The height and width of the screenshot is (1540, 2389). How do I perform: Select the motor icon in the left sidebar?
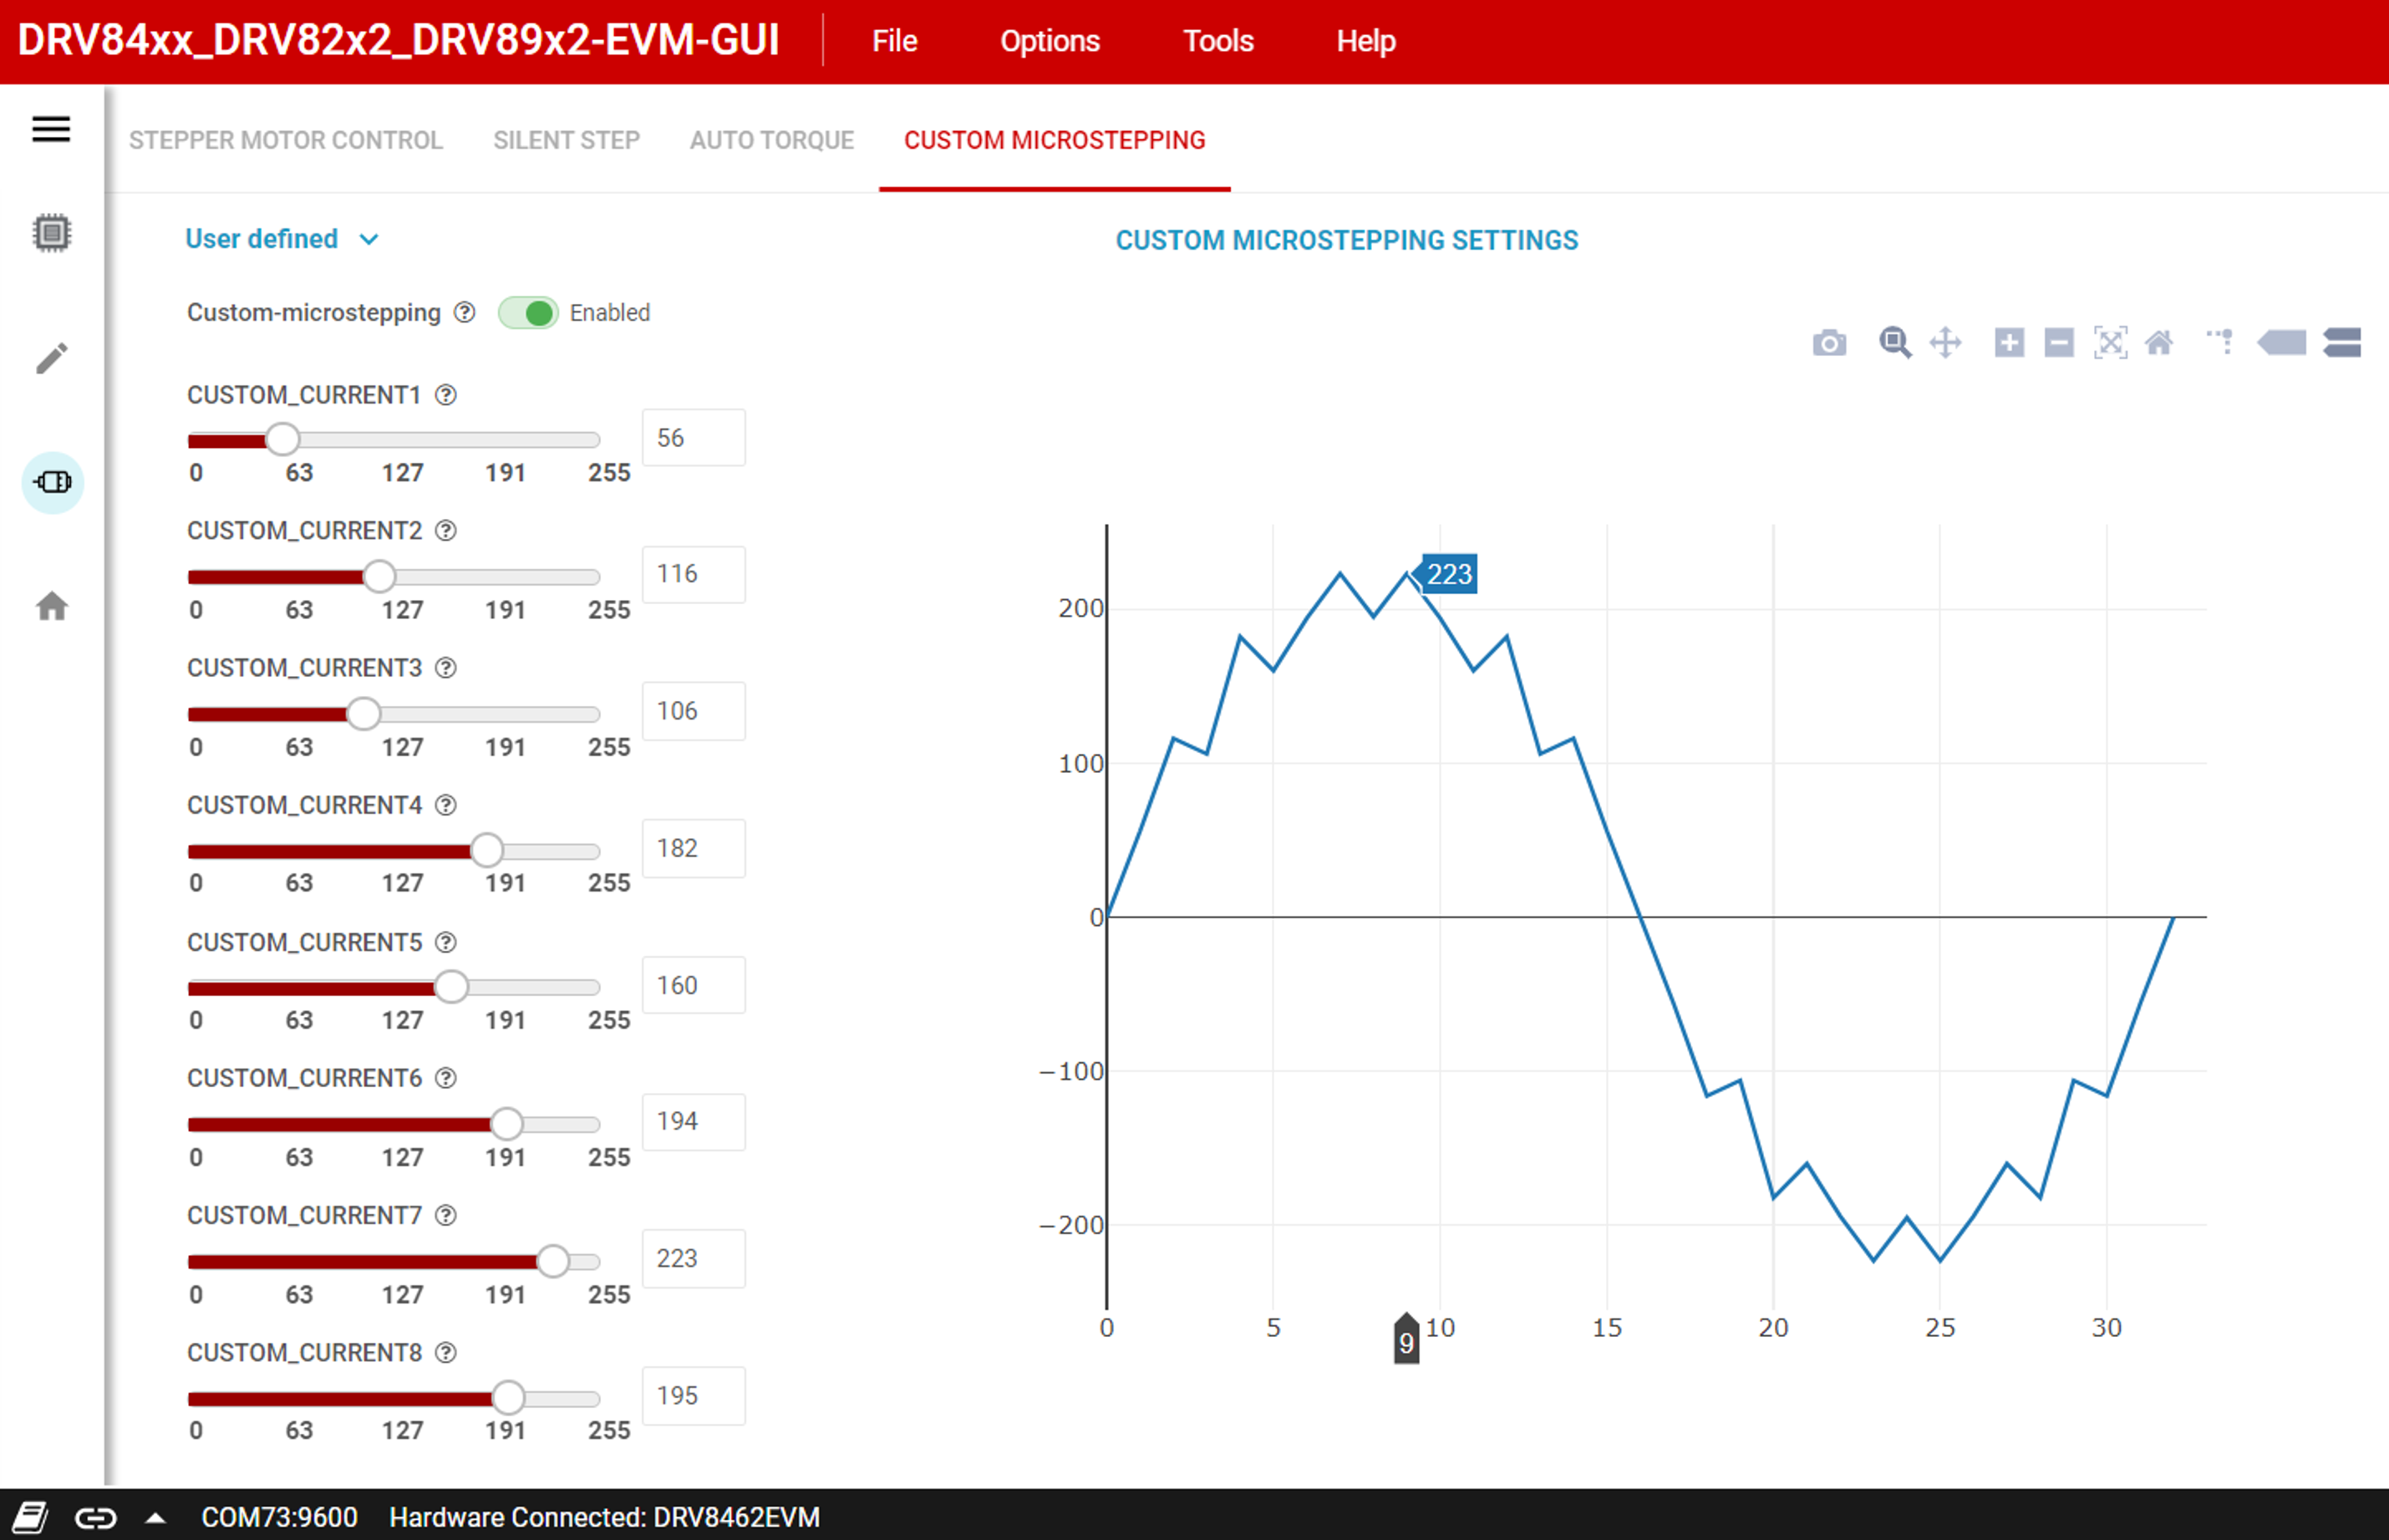click(x=51, y=483)
